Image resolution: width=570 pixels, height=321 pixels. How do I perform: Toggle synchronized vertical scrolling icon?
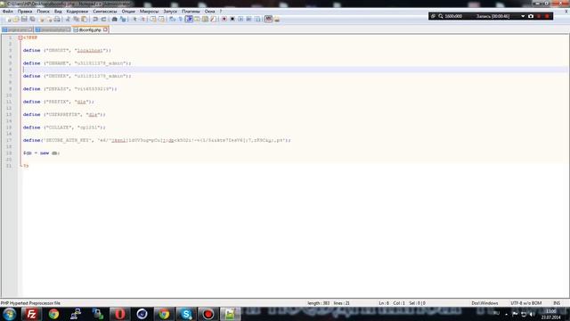pos(153,19)
